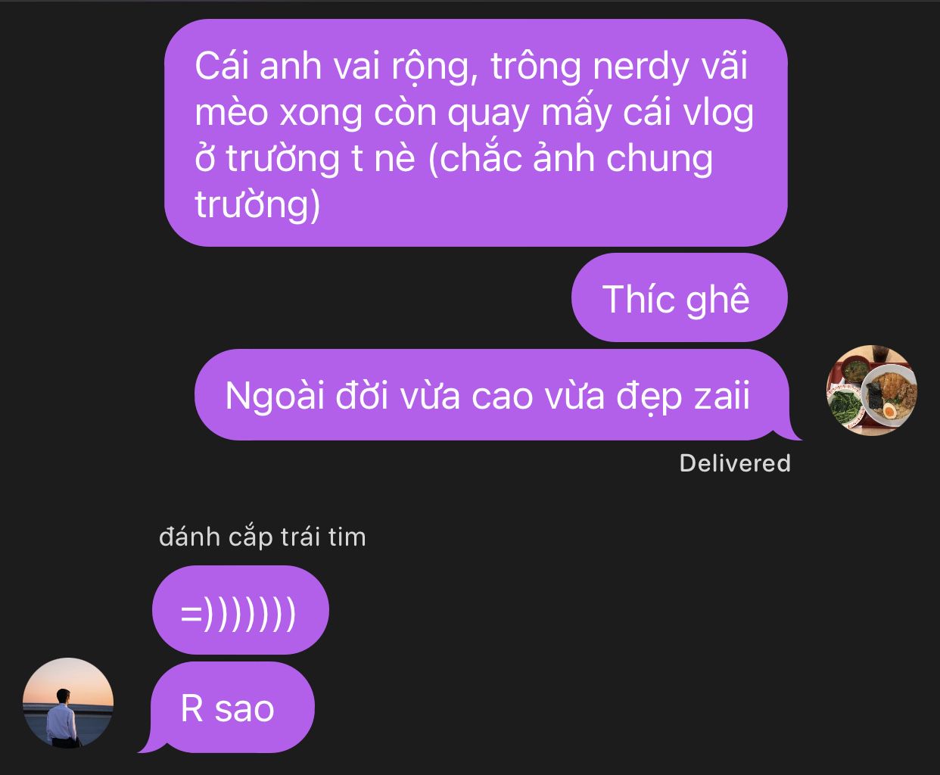This screenshot has height=775, width=940.
Task: Click the word "nerdy" in the first message
Action: [x=640, y=66]
